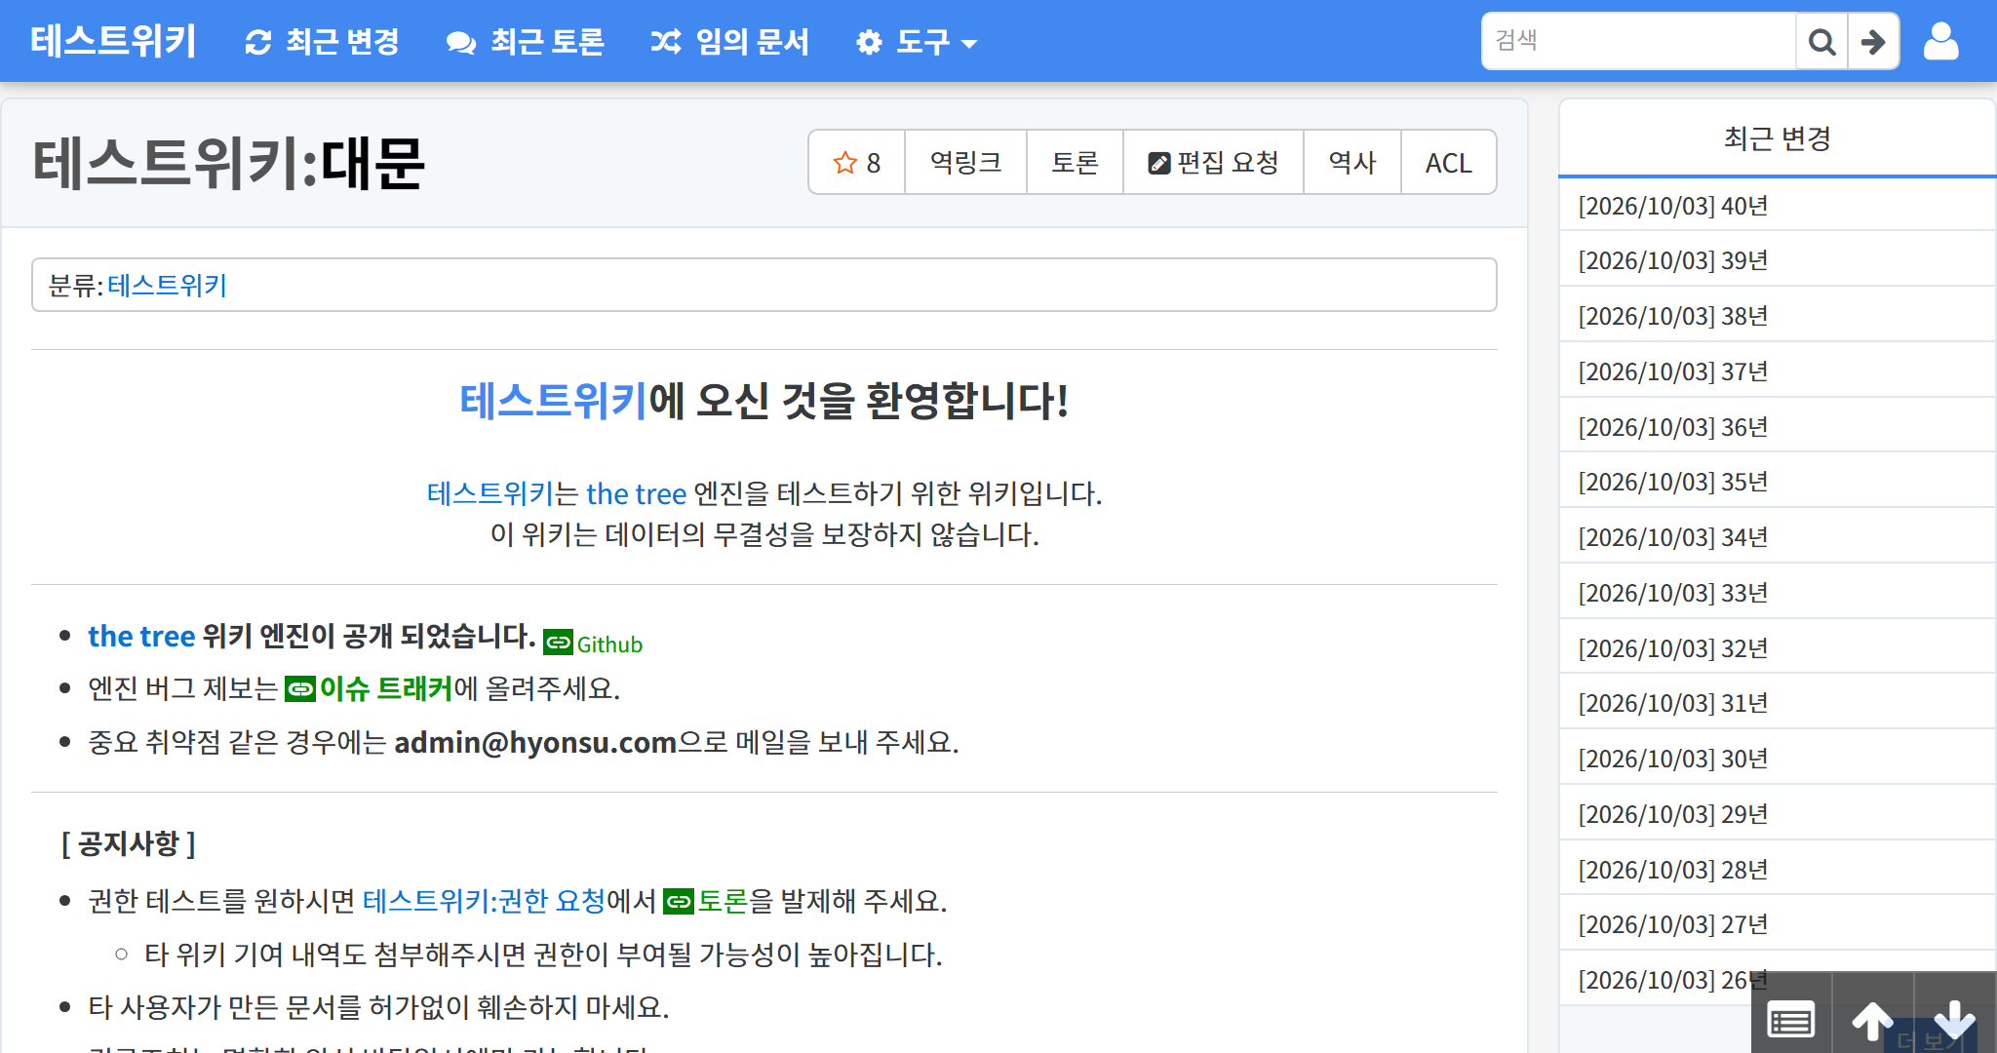This screenshot has height=1053, width=1997.
Task: Click the 테스트위키 site logo
Action: pos(113,41)
